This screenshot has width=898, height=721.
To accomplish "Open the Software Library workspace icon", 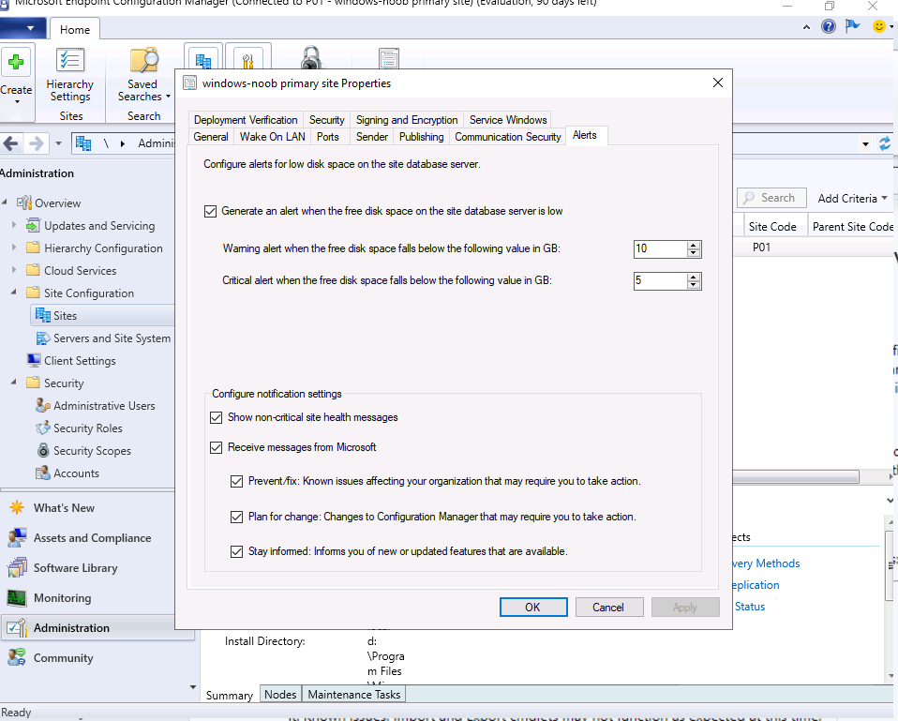I will click(17, 567).
